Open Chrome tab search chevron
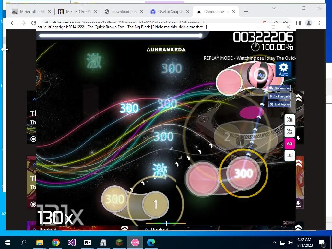 (x=274, y=8)
